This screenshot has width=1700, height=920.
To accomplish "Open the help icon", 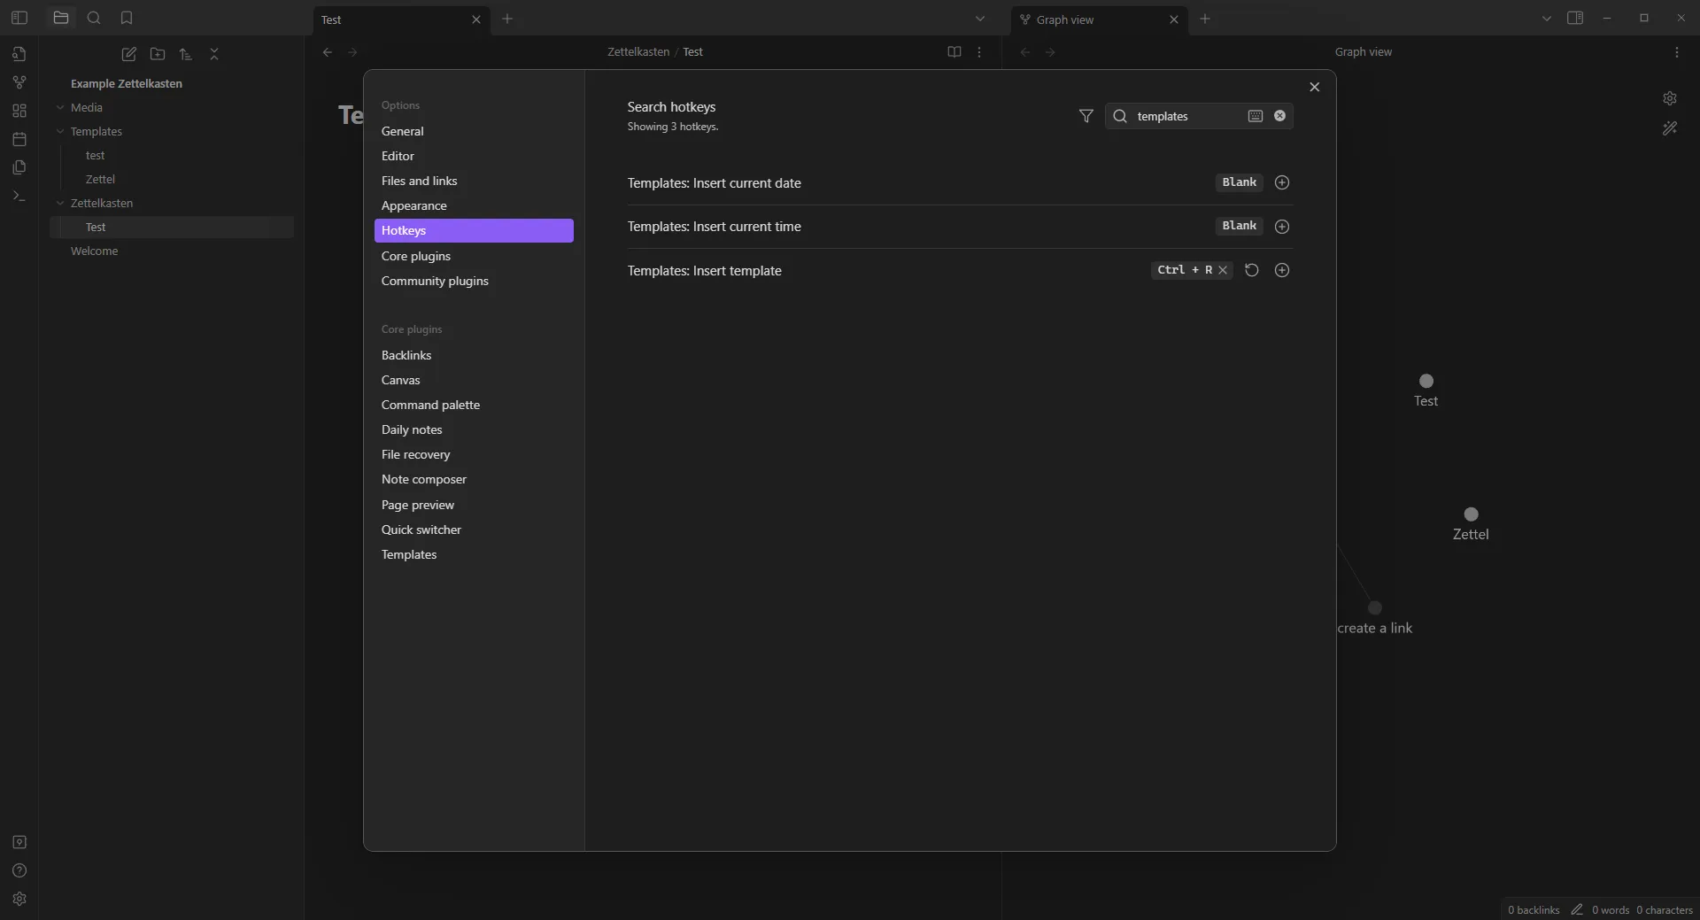I will [19, 870].
